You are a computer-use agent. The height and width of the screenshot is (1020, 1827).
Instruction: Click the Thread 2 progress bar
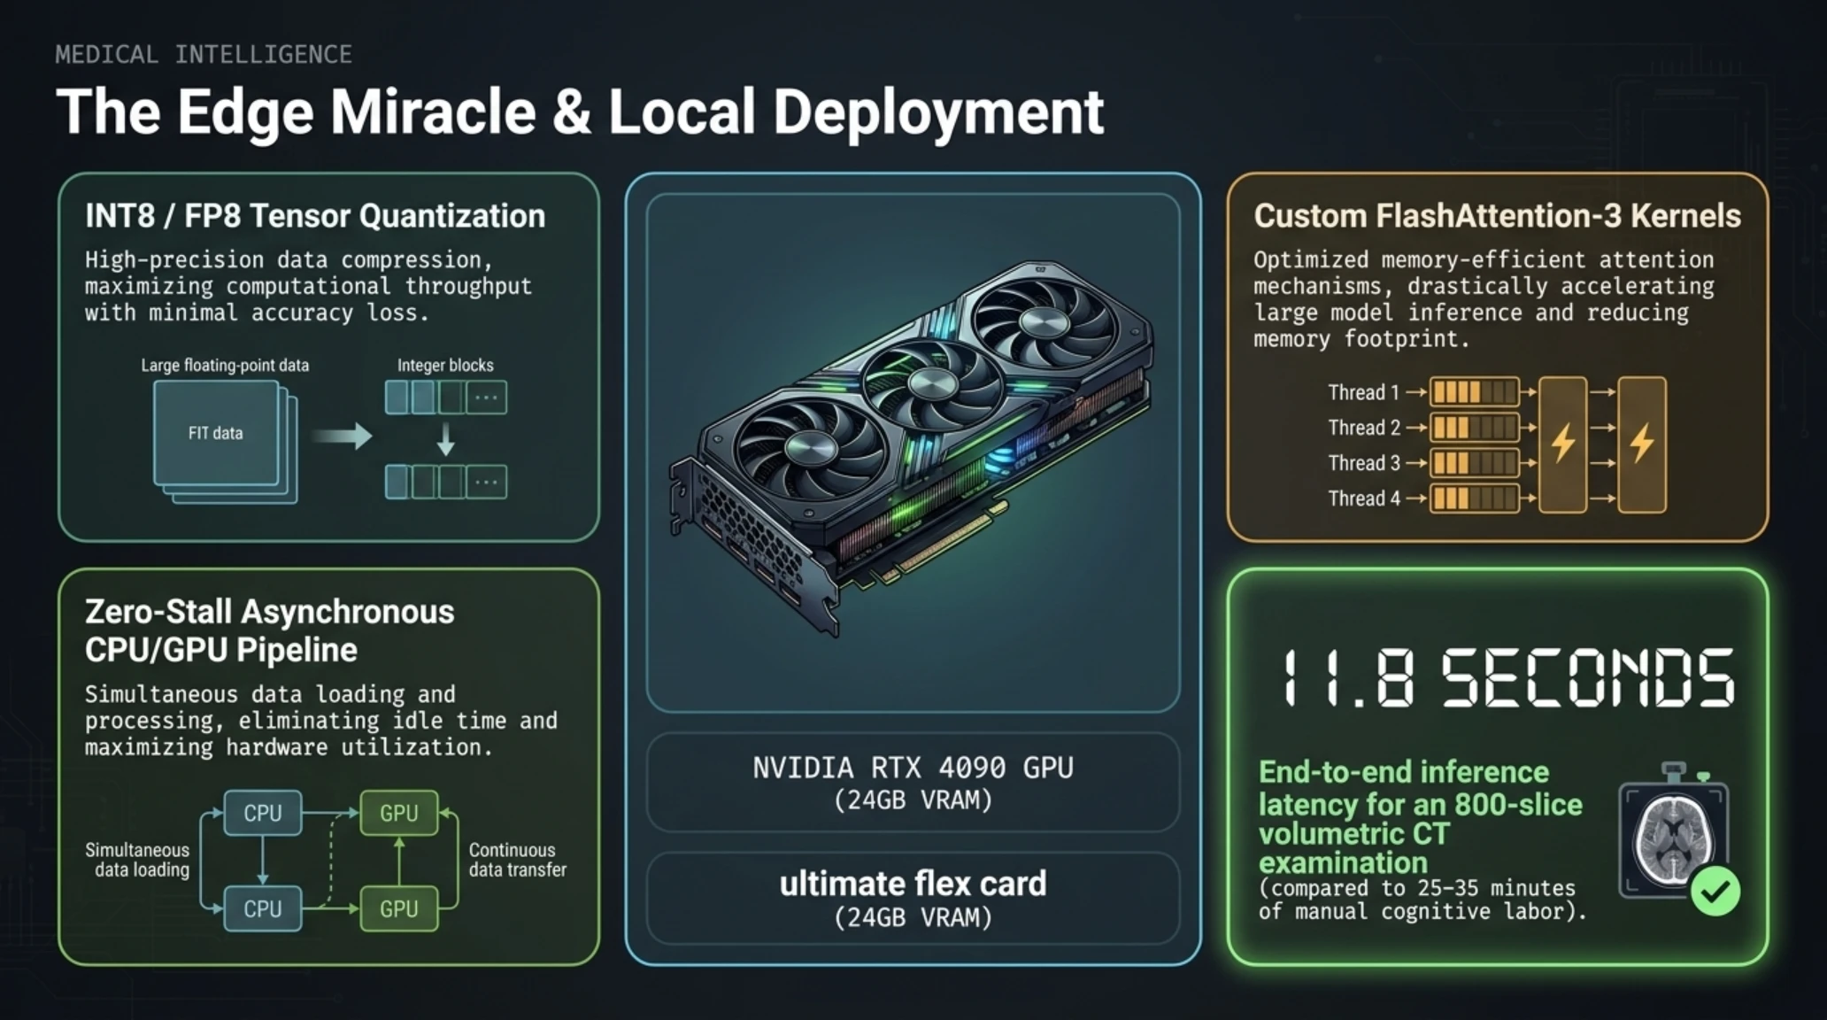(1475, 428)
